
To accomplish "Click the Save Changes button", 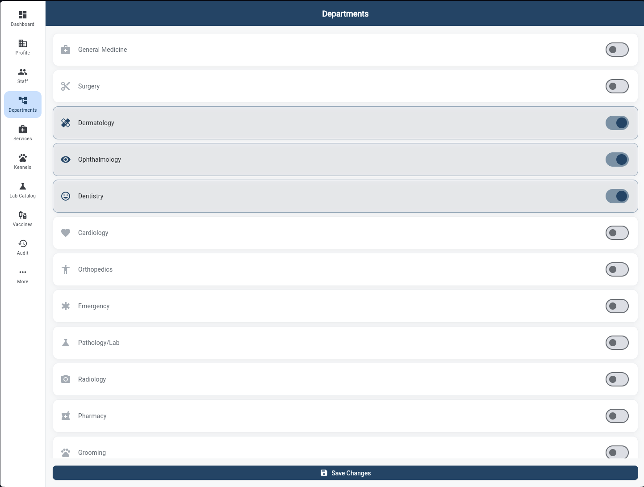I will pos(345,473).
